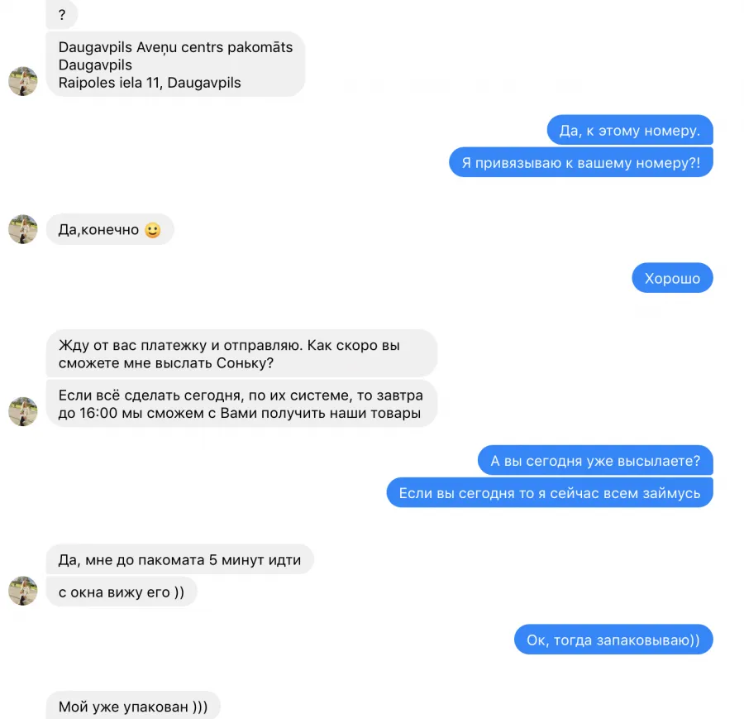Screen dimensions: 744x719
Task: Select 'А вы сегодня уже высылаете?' bubble
Action: 595,460
